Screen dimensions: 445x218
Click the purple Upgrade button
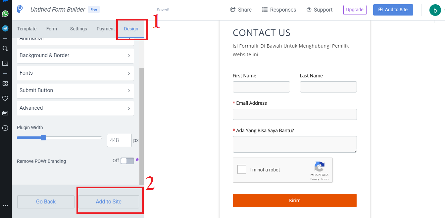pos(355,10)
